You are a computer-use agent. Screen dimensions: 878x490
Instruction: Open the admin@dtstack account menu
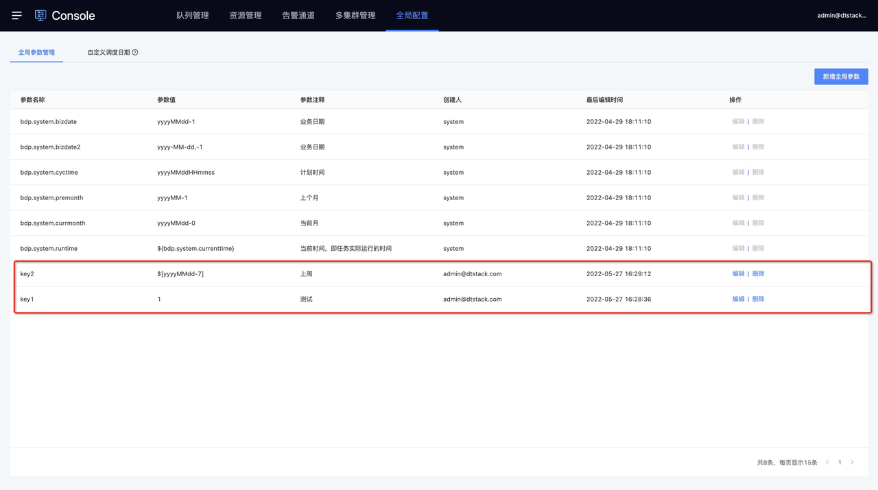[842, 15]
